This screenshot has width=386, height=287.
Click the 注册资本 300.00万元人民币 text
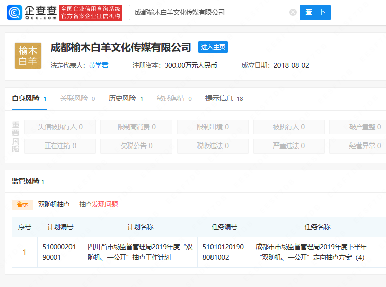[175, 65]
